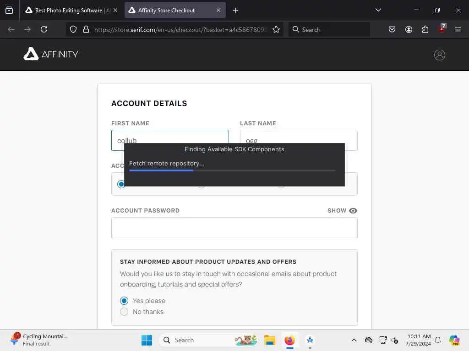View site security lock information
This screenshot has height=351, width=469.
pyautogui.click(x=86, y=29)
